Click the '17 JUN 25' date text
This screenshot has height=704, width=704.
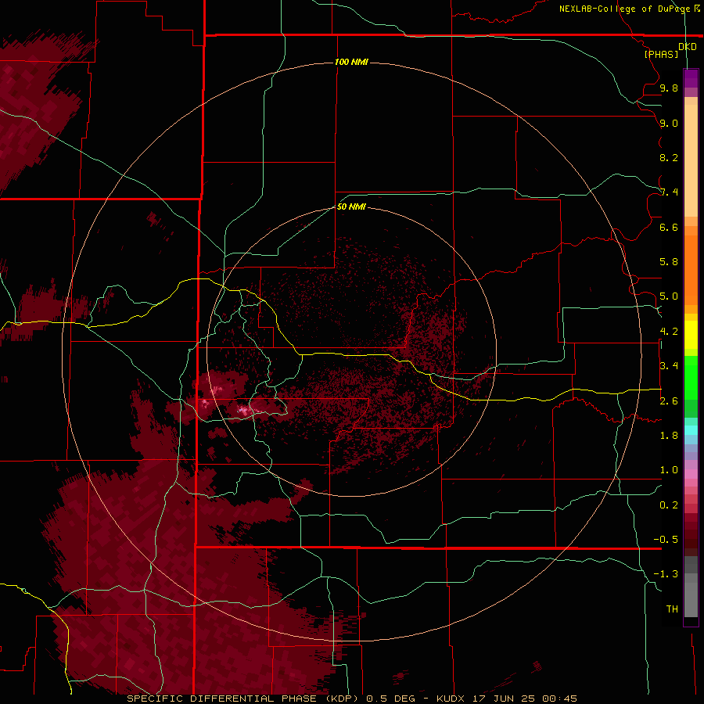click(503, 699)
